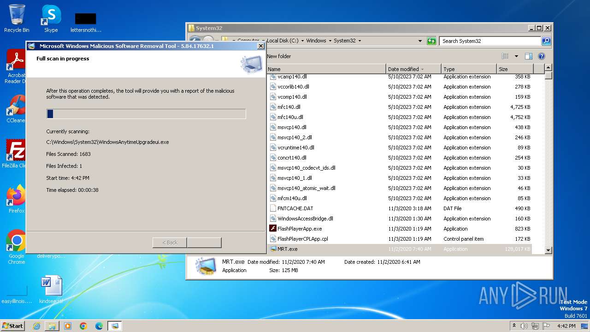Expand the System32 breadcrumb arrow
The height and width of the screenshot is (332, 590).
coord(360,41)
